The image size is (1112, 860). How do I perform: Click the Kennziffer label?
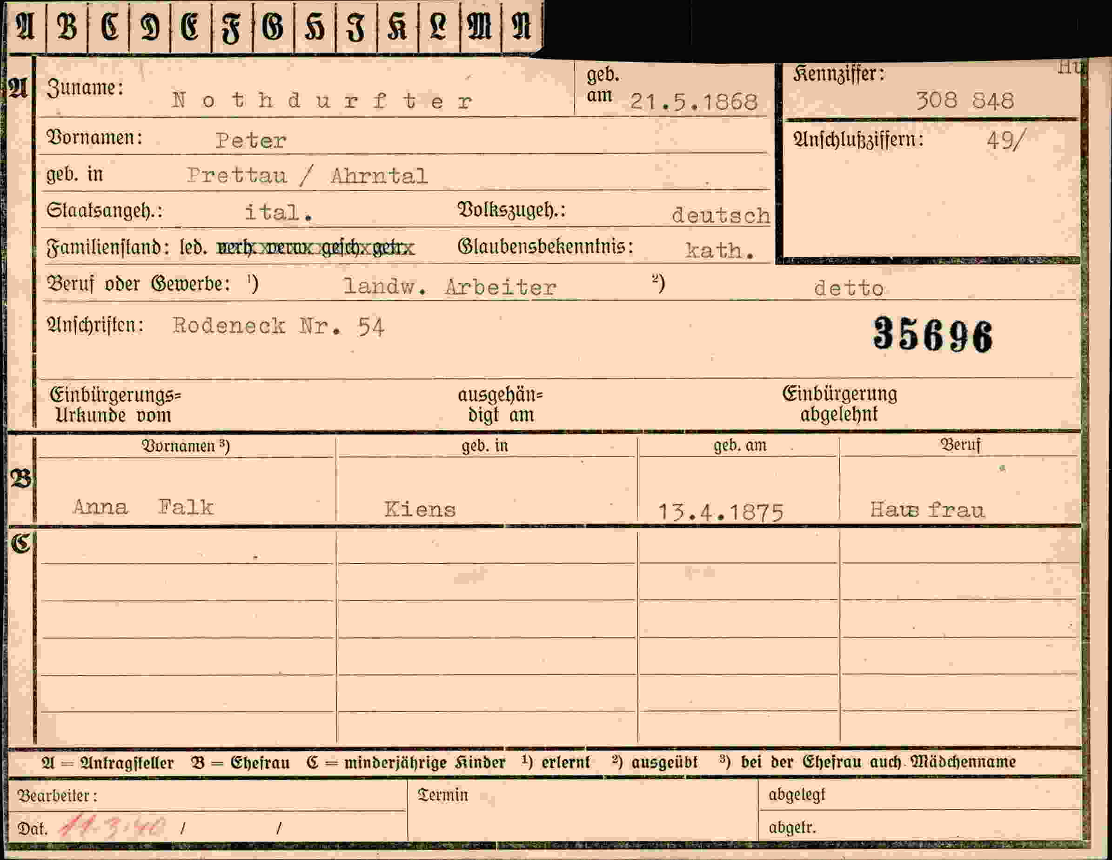pyautogui.click(x=839, y=74)
